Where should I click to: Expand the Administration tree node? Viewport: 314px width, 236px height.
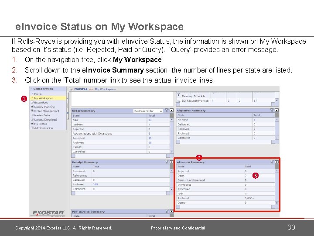pos(32,128)
